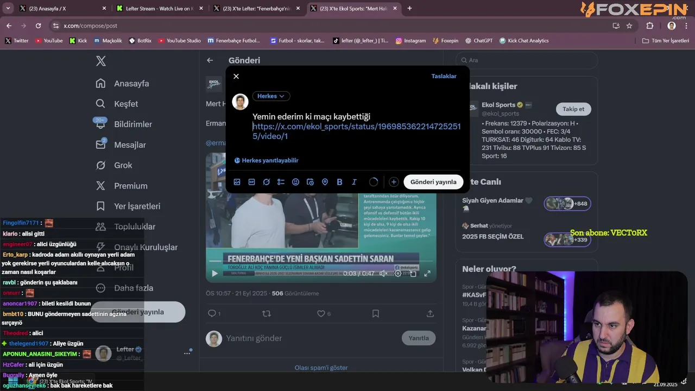Open the Twitter bookmark
This screenshot has height=391, width=695.
(x=17, y=41)
